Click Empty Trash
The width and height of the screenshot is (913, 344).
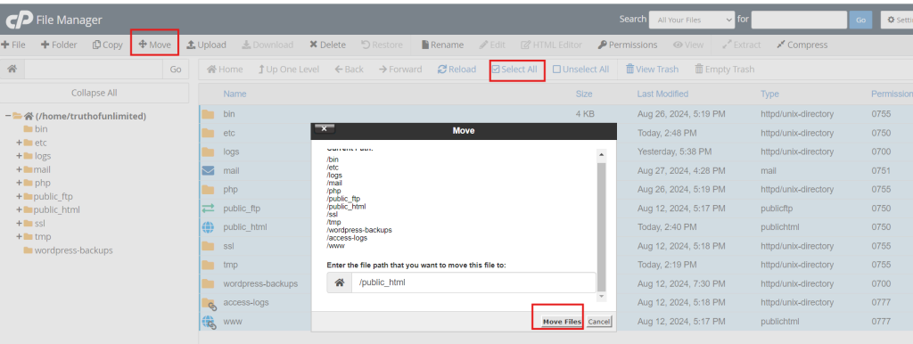[725, 70]
